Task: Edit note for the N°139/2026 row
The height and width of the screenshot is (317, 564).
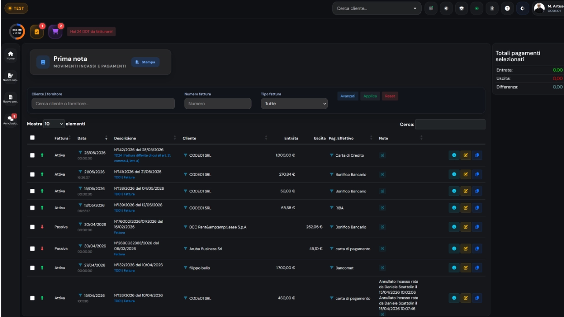Action: tap(382, 208)
